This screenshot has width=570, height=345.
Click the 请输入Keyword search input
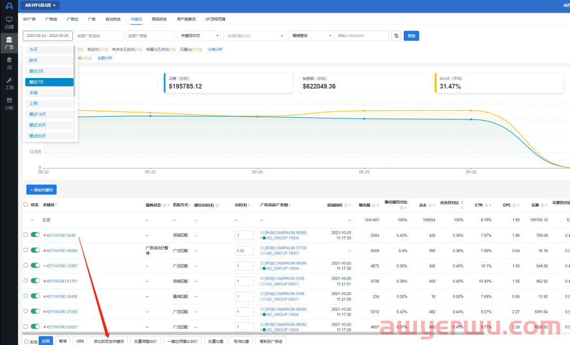[x=361, y=35]
